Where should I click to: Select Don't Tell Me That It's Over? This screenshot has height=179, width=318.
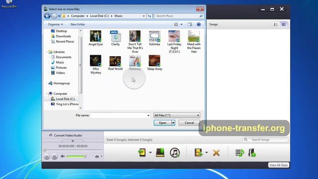[x=135, y=42]
